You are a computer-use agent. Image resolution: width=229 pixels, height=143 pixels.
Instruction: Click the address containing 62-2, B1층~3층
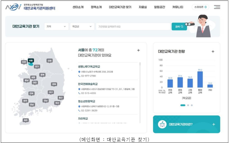pos(100,106)
